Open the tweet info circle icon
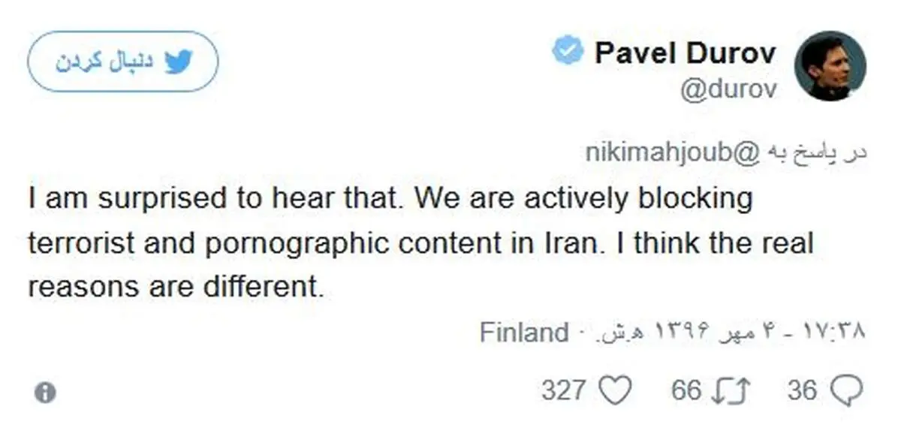This screenshot has height=425, width=901. point(45,392)
